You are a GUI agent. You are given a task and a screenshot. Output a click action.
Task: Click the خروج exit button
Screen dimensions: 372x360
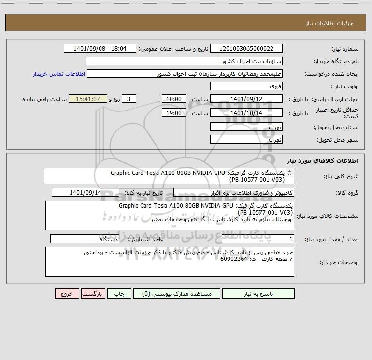click(x=67, y=294)
